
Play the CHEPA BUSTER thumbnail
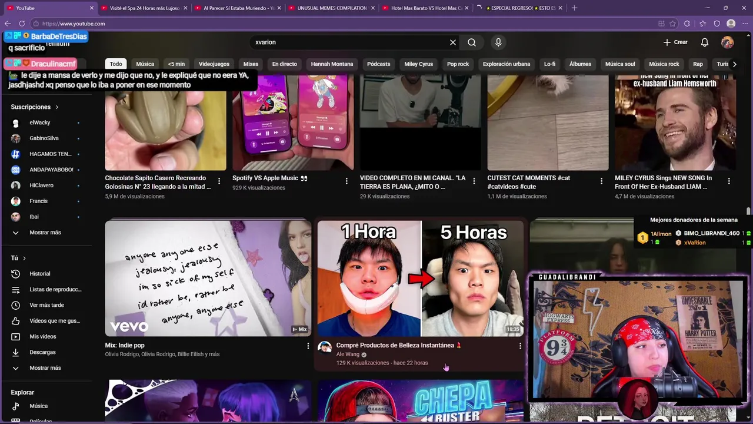click(421, 401)
